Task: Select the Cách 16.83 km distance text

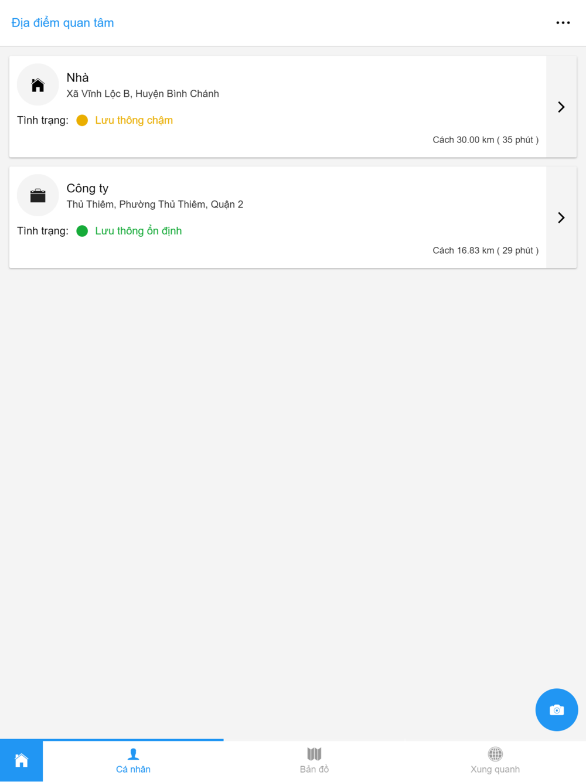Action: [485, 250]
